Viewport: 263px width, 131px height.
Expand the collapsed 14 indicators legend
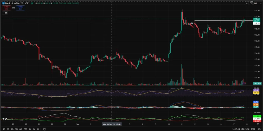point(5,13)
